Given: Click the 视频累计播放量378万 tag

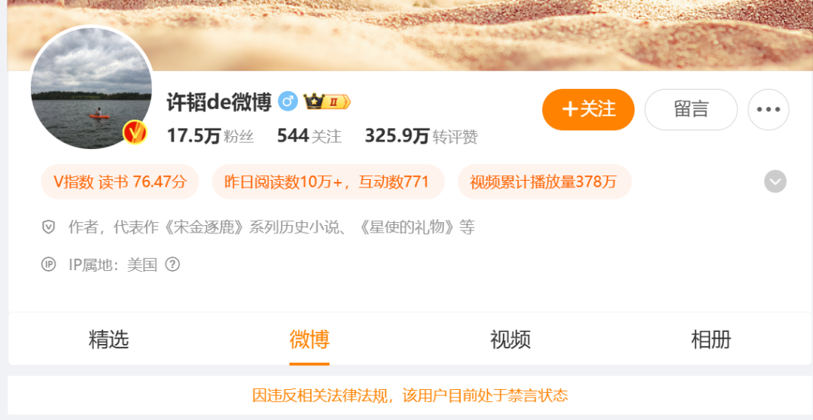Looking at the screenshot, I should coord(544,181).
